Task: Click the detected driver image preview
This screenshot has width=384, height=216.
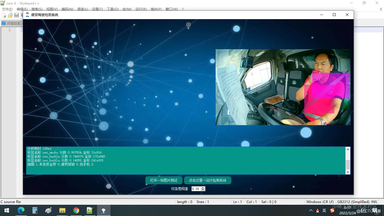Action: pyautogui.click(x=283, y=87)
